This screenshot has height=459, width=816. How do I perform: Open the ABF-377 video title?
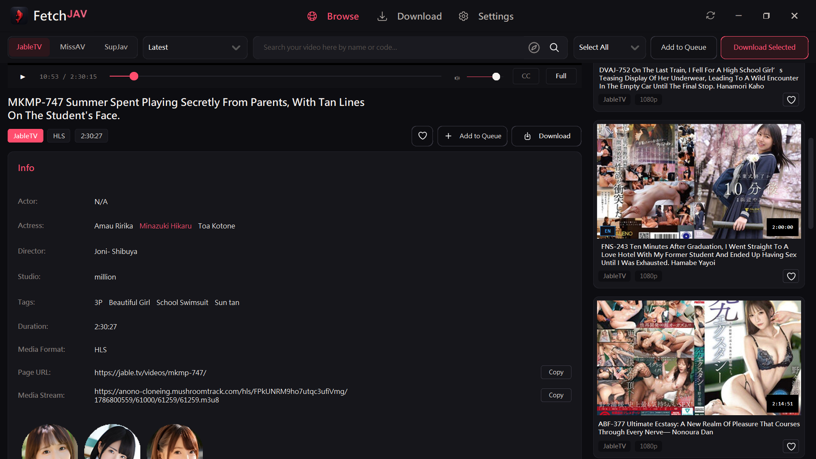point(699,428)
